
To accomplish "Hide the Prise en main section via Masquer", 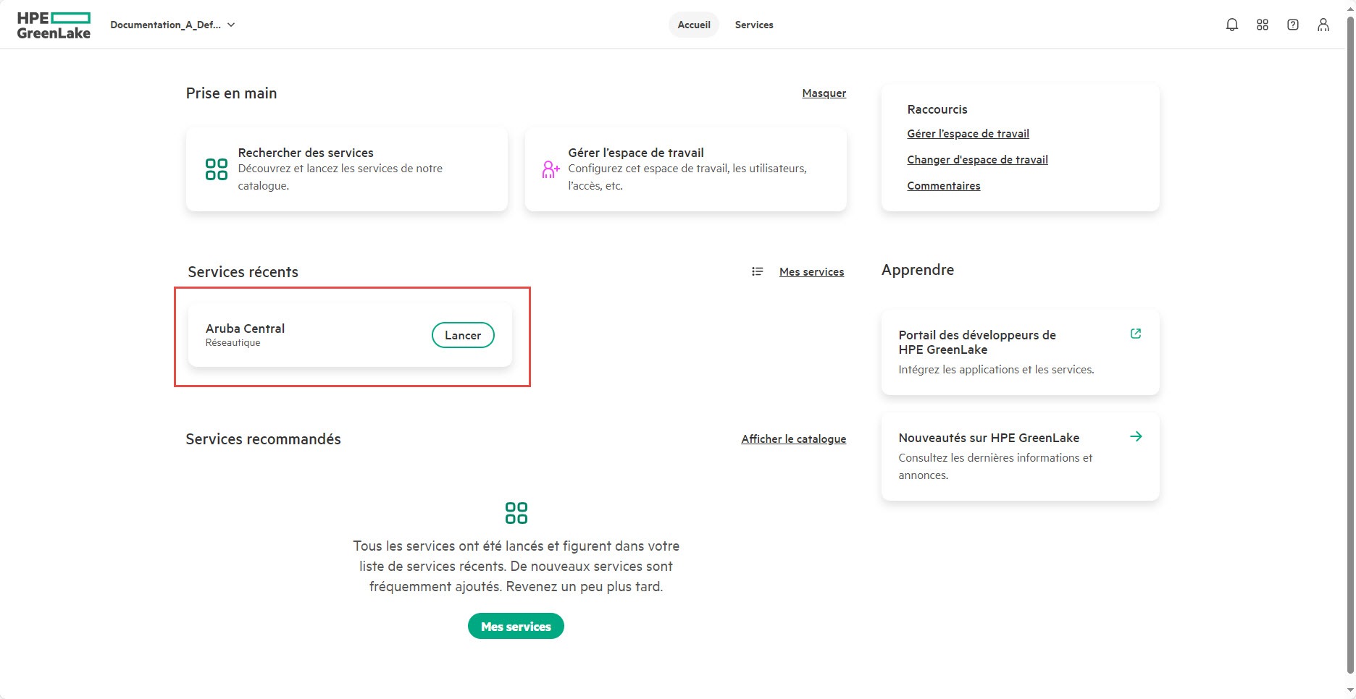I will [x=824, y=93].
